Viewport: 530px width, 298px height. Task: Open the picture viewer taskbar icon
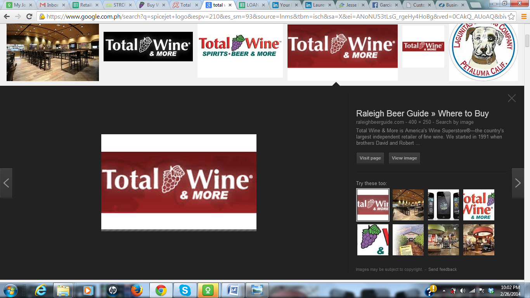256,290
